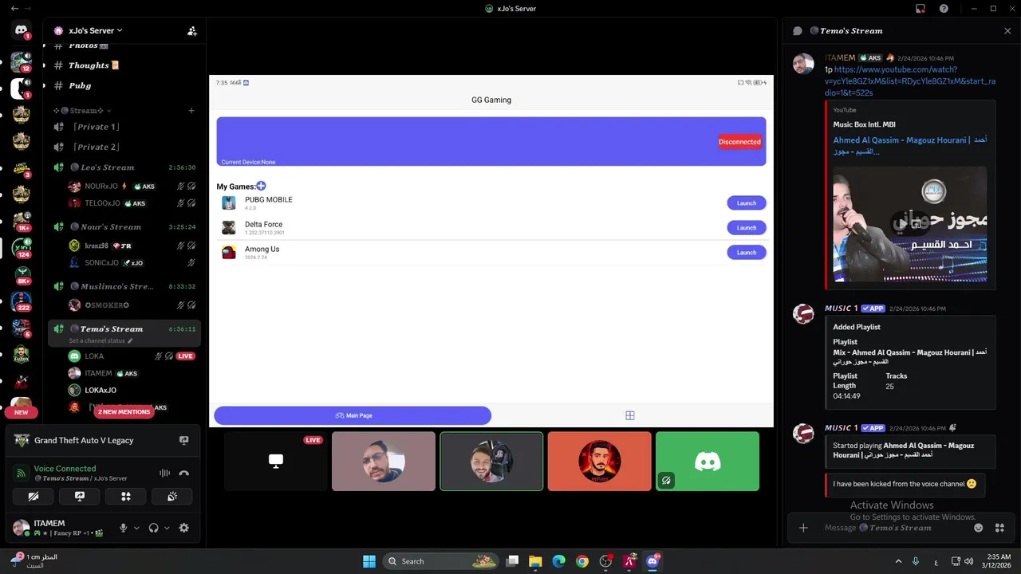1021x574 pixels.
Task: Click Set a channel status edit pencil
Action: 131,341
